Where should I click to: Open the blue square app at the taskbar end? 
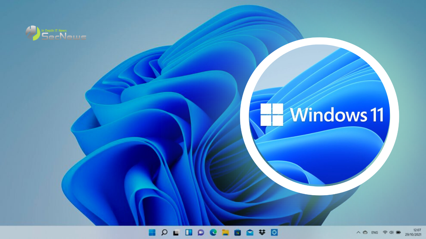274,232
